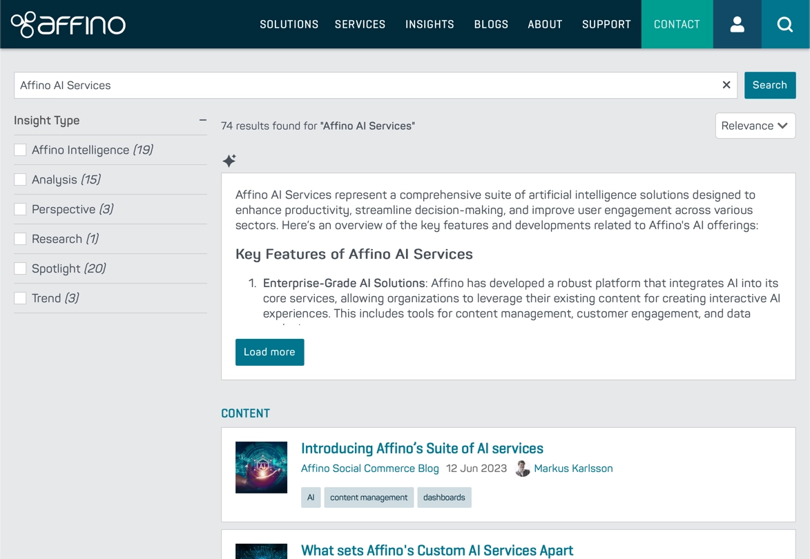This screenshot has height=559, width=810.
Task: Open the header search magnifier icon
Action: coord(785,24)
